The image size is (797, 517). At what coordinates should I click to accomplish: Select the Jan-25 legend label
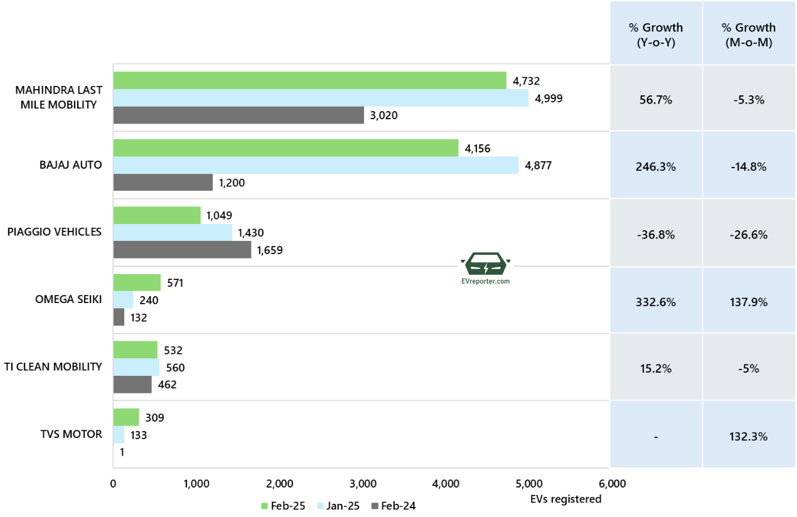(x=343, y=506)
